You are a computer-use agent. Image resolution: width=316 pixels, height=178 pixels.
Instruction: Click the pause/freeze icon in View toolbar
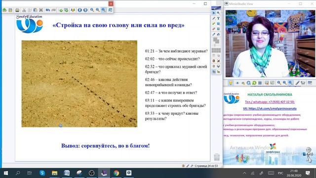pos(260,83)
